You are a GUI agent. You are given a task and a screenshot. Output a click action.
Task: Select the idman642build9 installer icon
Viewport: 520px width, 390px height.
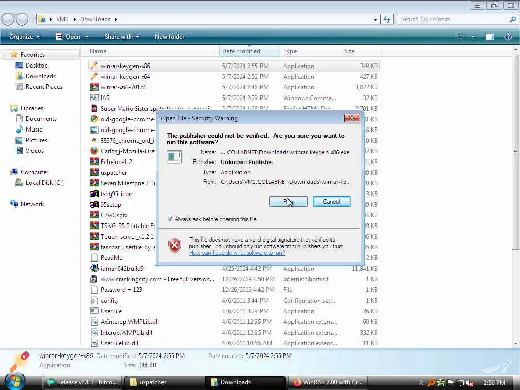pyautogui.click(x=94, y=268)
